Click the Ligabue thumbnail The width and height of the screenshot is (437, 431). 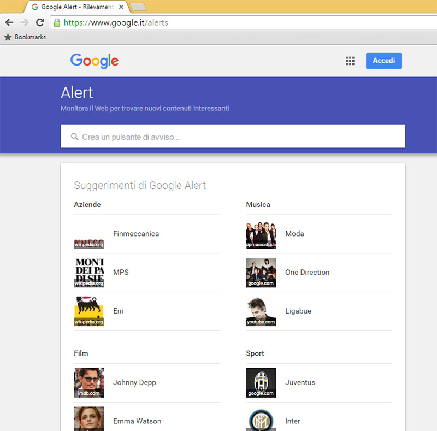pos(261,311)
